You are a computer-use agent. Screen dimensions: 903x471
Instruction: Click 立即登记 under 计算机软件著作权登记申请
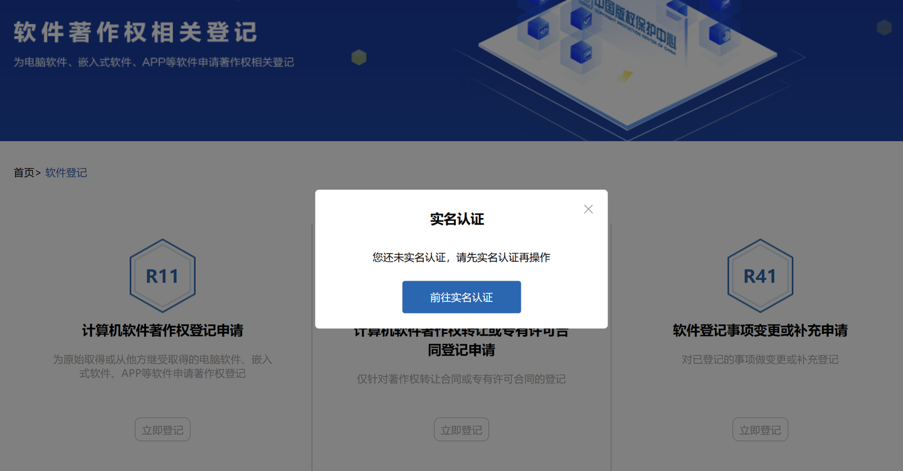pos(162,430)
